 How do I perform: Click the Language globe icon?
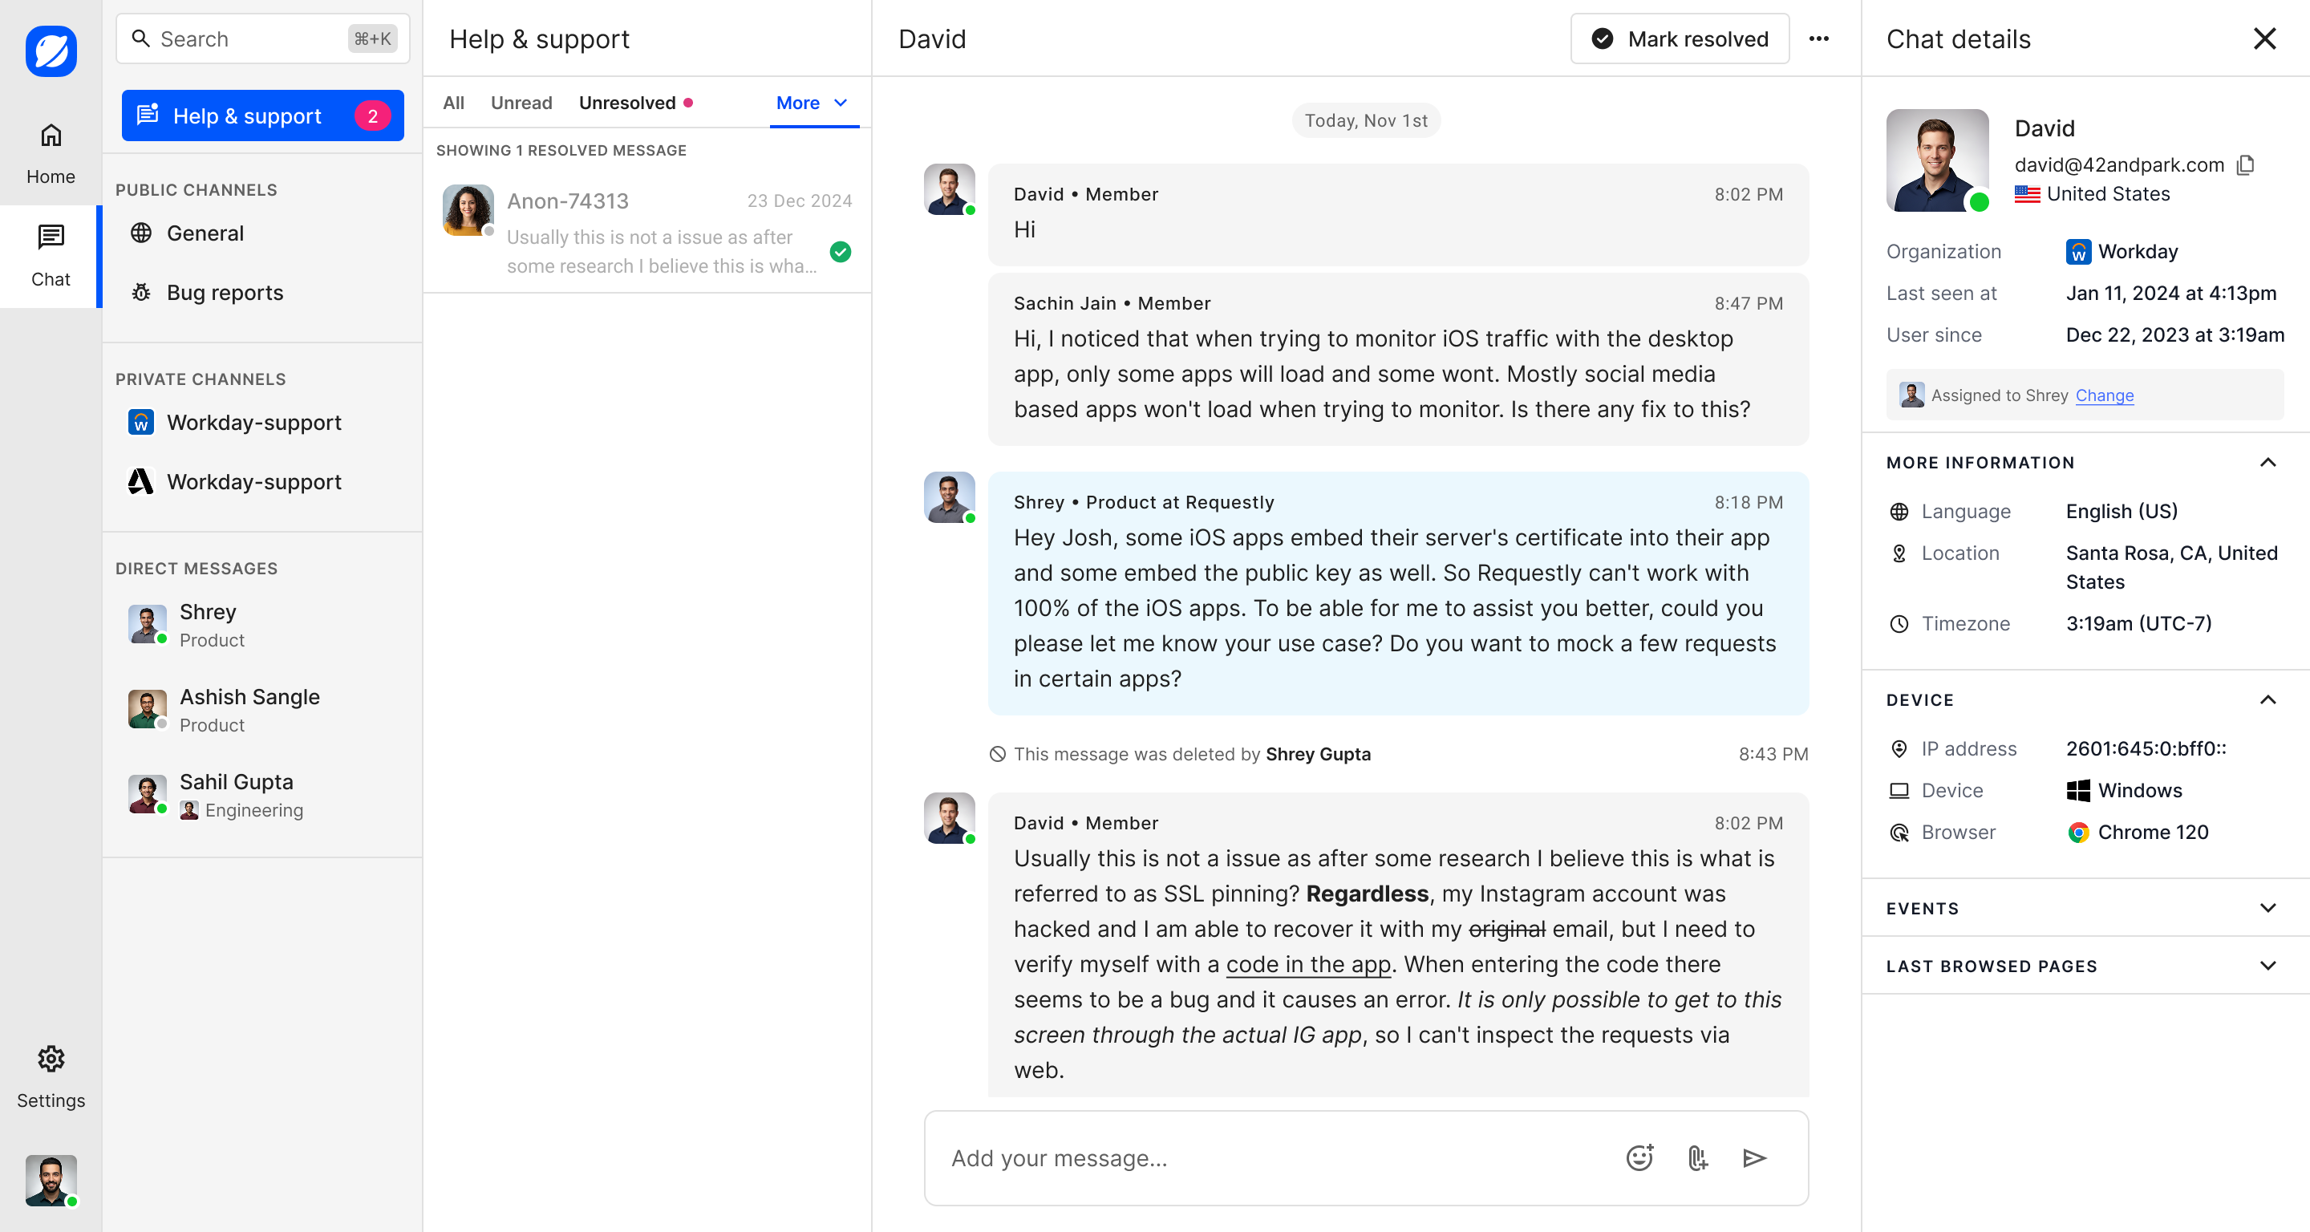pos(1899,512)
